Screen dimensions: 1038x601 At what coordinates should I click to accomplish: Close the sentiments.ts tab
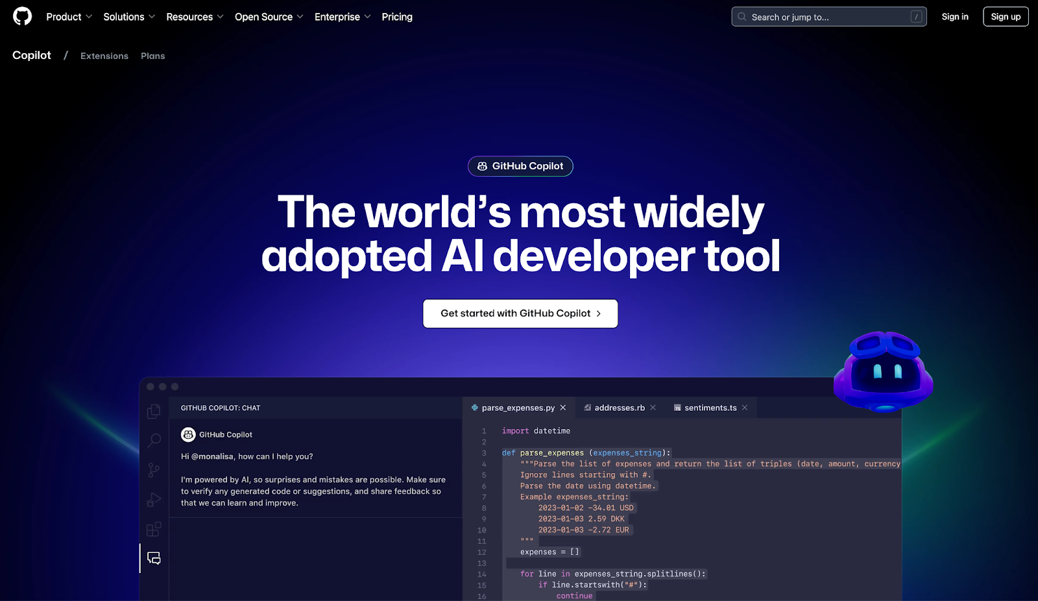point(745,408)
